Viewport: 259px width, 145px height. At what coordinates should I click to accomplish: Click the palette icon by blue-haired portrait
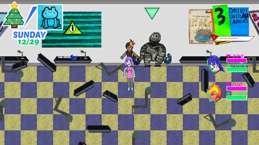(x=229, y=65)
